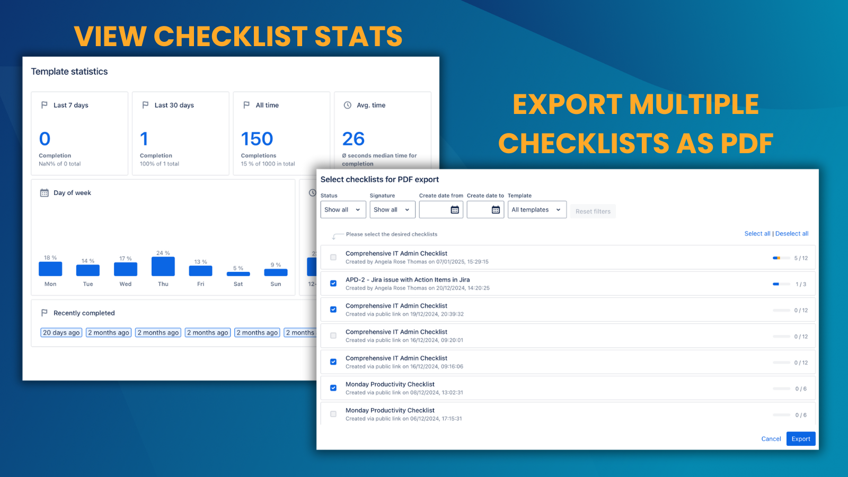Image resolution: width=848 pixels, height=477 pixels.
Task: Open the All templates dropdown
Action: point(536,209)
